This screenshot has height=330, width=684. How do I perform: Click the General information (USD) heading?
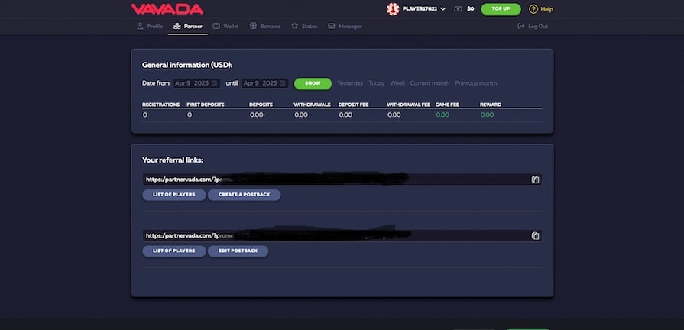pyautogui.click(x=187, y=65)
